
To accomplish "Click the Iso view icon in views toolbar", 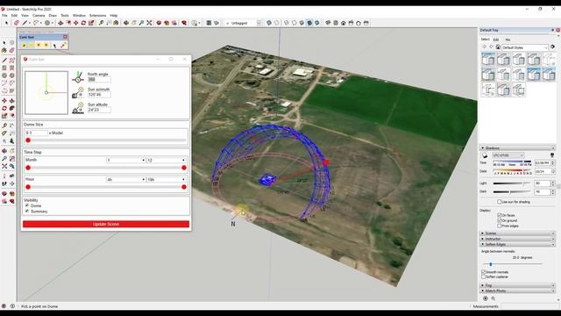I will tap(328, 23).
